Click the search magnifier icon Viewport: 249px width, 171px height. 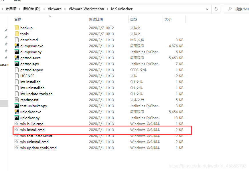point(230,9)
